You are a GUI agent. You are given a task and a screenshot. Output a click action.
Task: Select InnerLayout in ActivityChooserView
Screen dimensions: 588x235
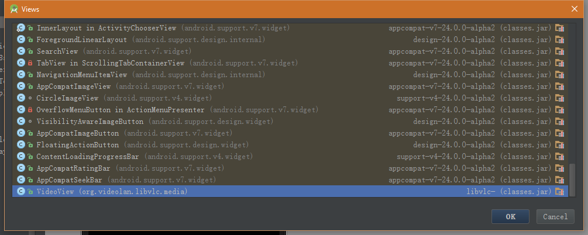[x=290, y=27]
